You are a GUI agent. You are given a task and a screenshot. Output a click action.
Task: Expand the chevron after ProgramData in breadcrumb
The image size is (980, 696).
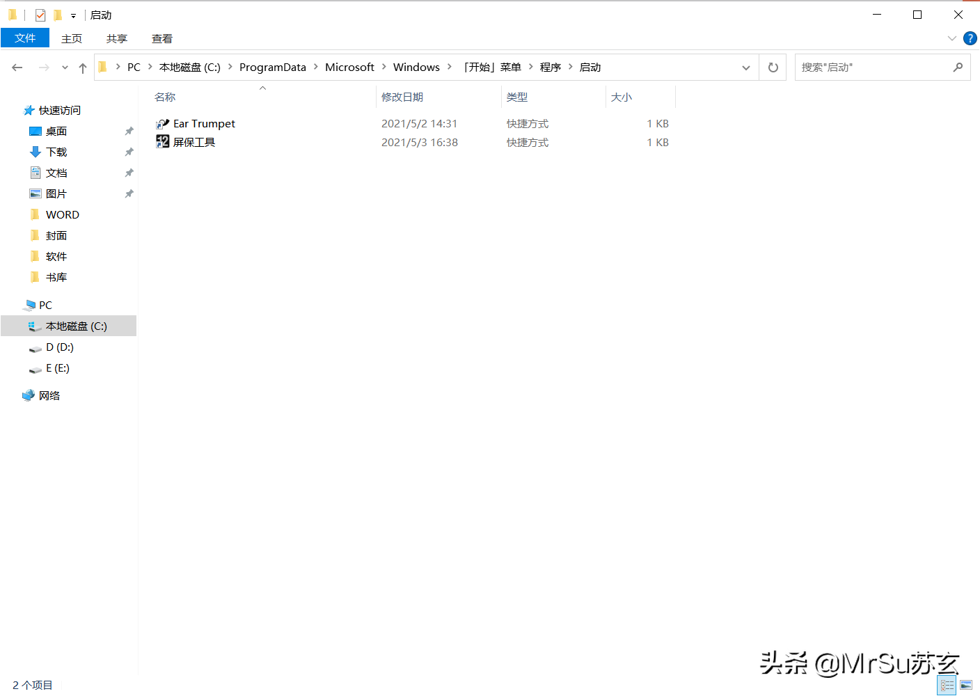[315, 67]
